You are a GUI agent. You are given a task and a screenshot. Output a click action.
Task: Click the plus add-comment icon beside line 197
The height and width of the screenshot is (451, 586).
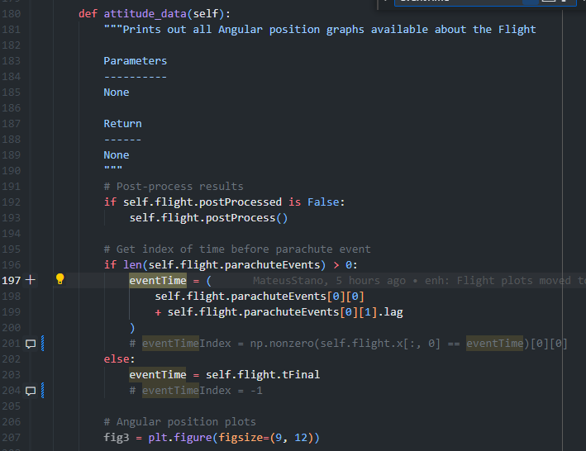pyautogui.click(x=31, y=280)
